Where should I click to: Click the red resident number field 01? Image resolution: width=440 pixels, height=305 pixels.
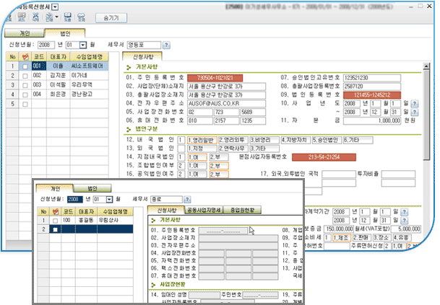pyautogui.click(x=215, y=78)
